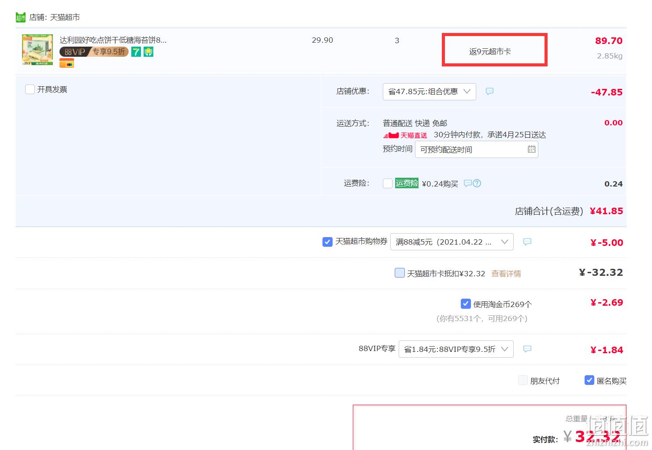Viewport: 652px width, 450px height.
Task: Open the 达利园好吃点饼干 product title link
Action: [x=113, y=40]
